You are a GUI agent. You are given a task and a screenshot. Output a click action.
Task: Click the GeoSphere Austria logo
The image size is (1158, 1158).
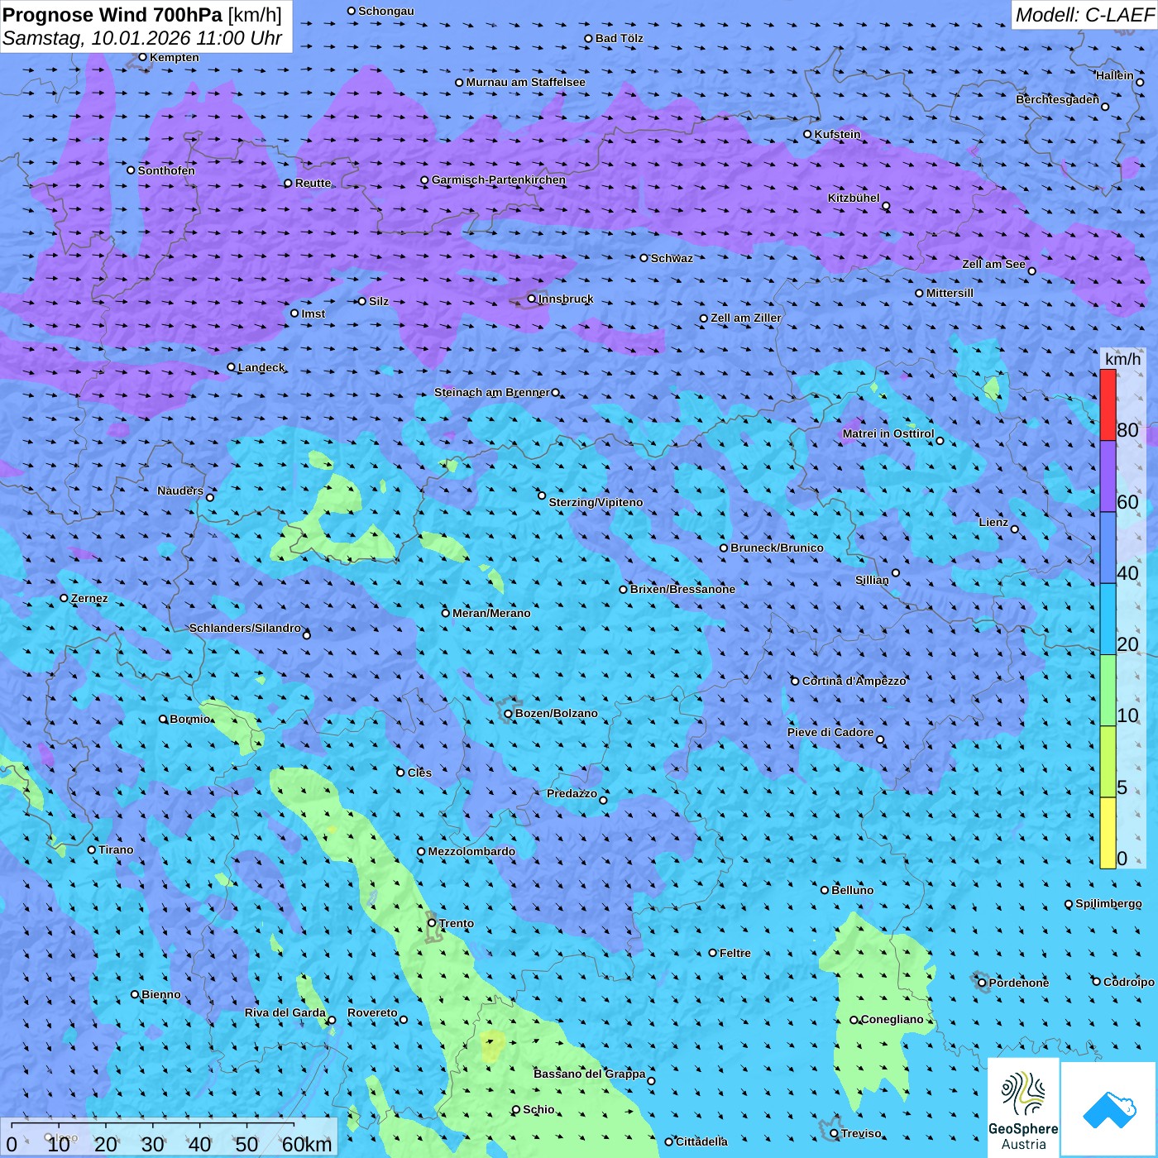pos(1023,1108)
